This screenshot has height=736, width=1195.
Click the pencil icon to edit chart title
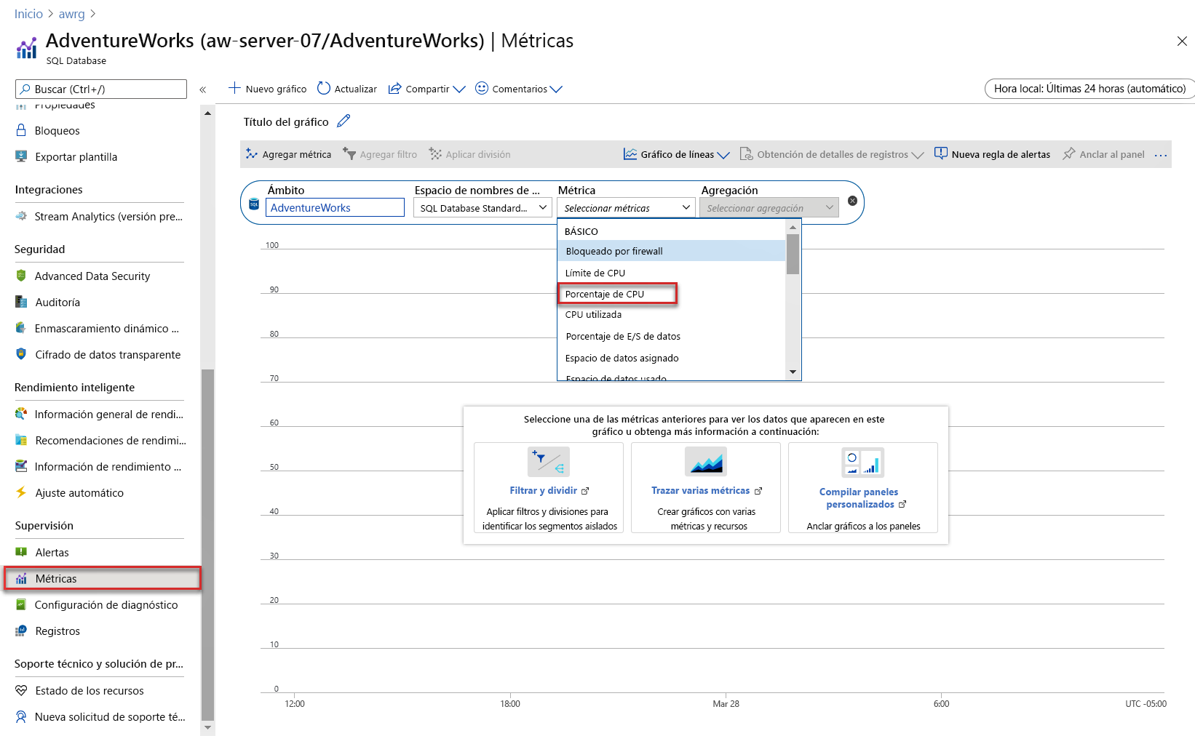(x=344, y=121)
